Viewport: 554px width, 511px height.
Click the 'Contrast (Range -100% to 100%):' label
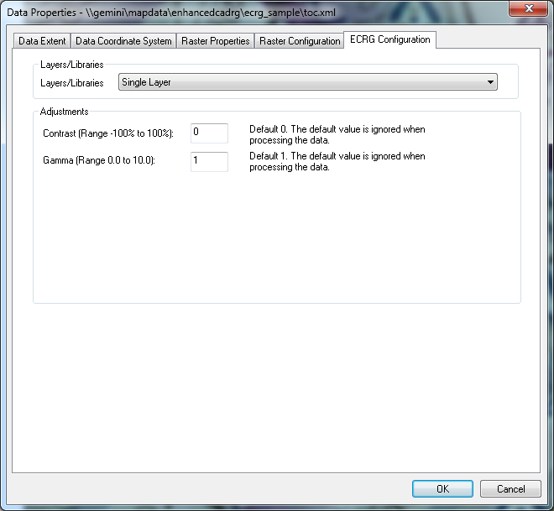108,133
